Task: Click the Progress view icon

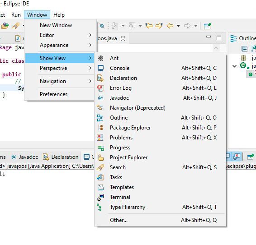Action: [101, 148]
